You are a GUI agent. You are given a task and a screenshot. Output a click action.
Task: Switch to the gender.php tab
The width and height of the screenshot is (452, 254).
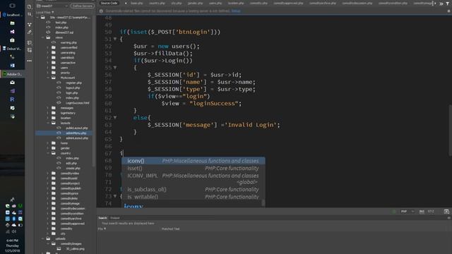(195, 3)
